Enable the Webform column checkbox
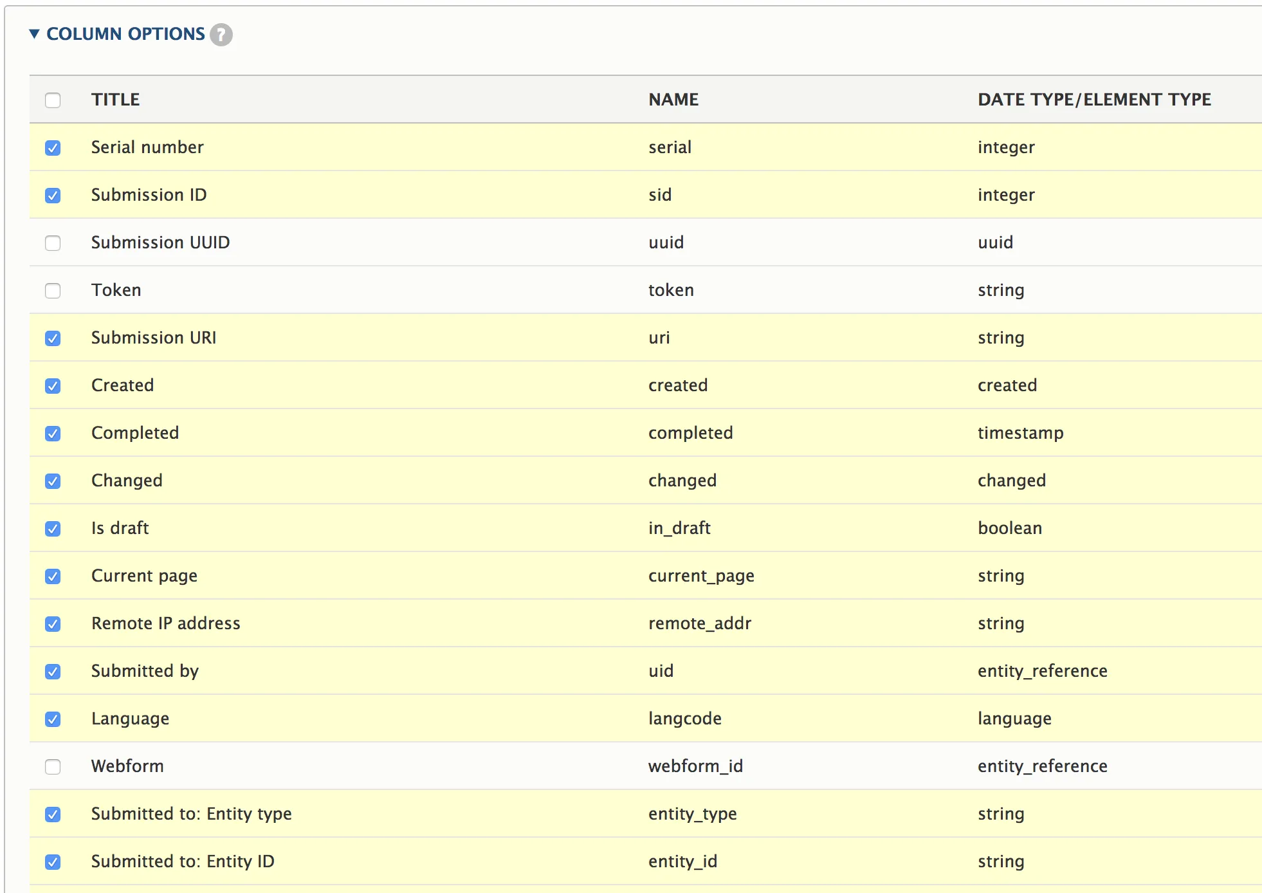1262x893 pixels. pyautogui.click(x=53, y=767)
